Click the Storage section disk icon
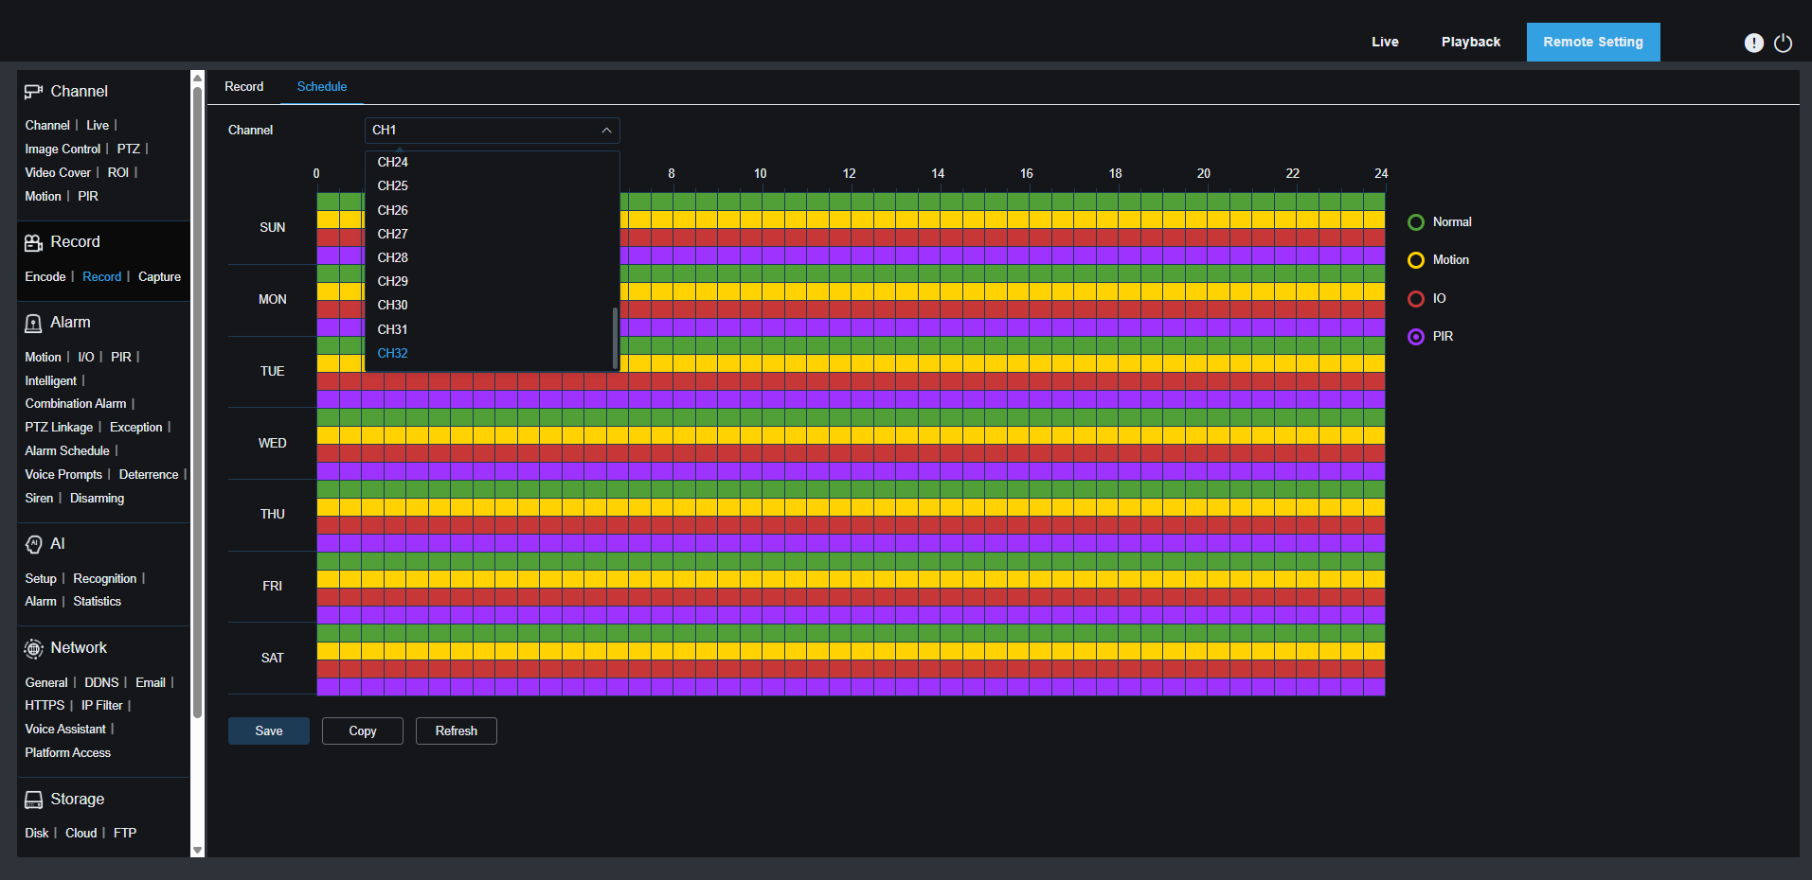The height and width of the screenshot is (880, 1812). tap(33, 799)
